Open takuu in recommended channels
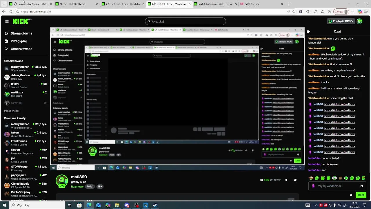The width and height of the screenshot is (371, 209). [25, 134]
